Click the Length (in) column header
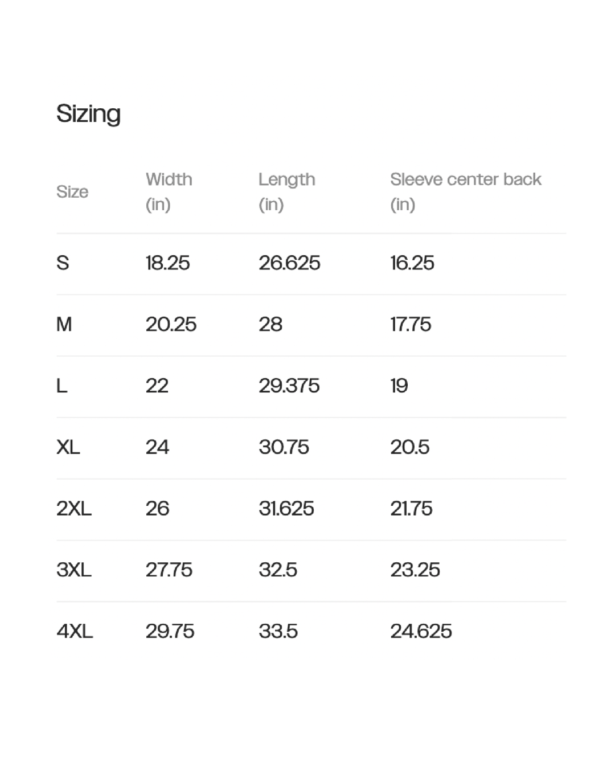This screenshot has width=615, height=769. point(286,191)
